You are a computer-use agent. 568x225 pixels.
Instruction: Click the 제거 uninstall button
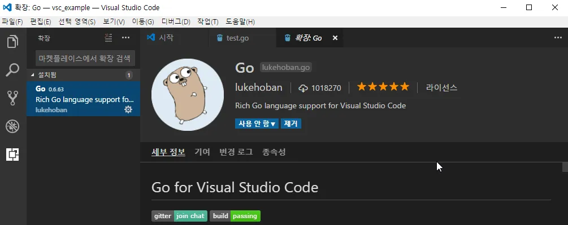click(291, 123)
